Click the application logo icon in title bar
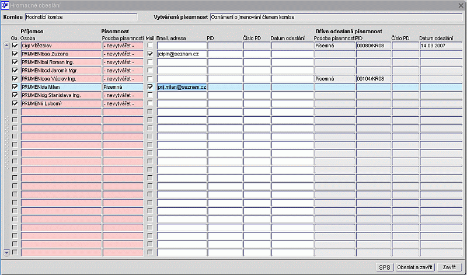467x275 pixels. click(5, 5)
